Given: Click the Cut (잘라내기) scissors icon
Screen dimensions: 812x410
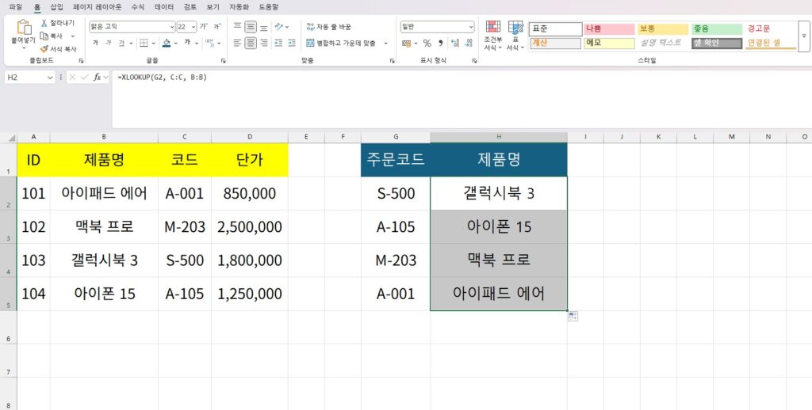Looking at the screenshot, I should (44, 23).
